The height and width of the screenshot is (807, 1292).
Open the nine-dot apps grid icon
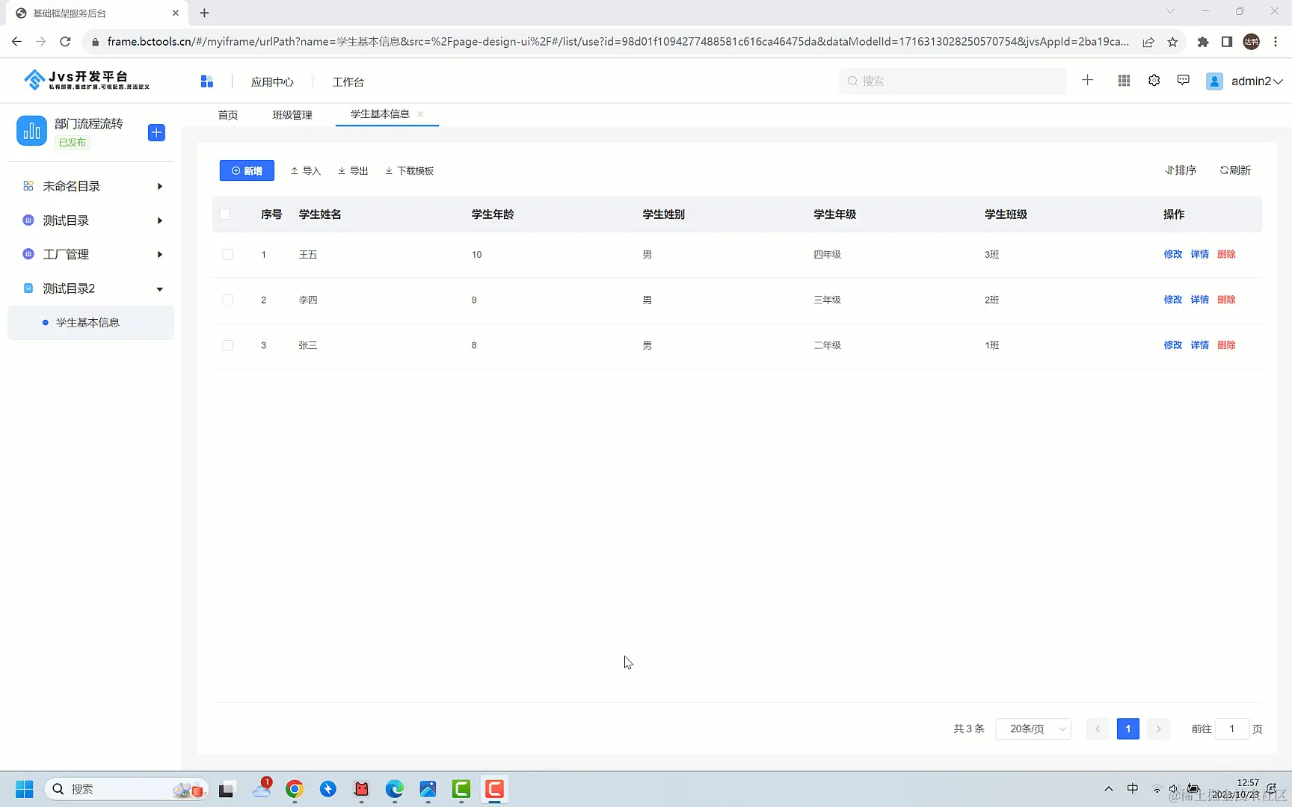point(1124,81)
